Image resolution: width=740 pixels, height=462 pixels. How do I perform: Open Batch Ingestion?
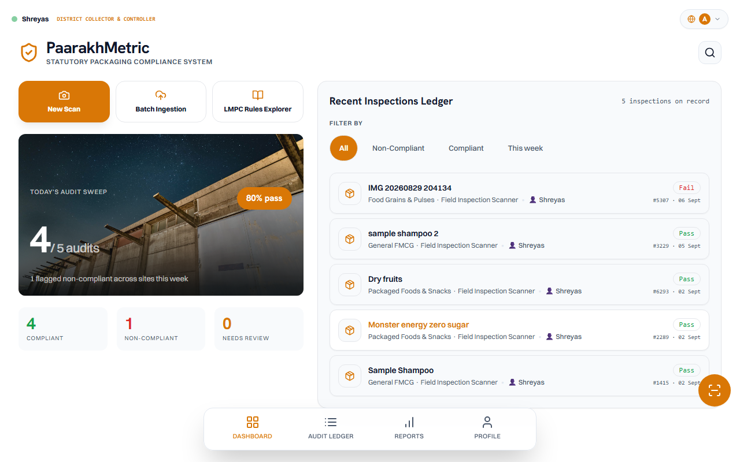click(x=161, y=102)
